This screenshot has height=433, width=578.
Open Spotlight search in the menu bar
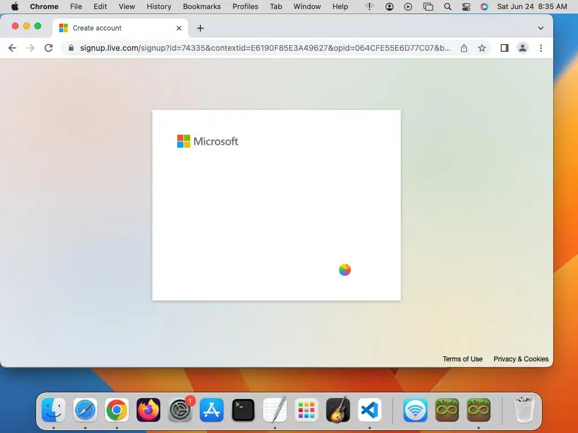click(x=448, y=7)
